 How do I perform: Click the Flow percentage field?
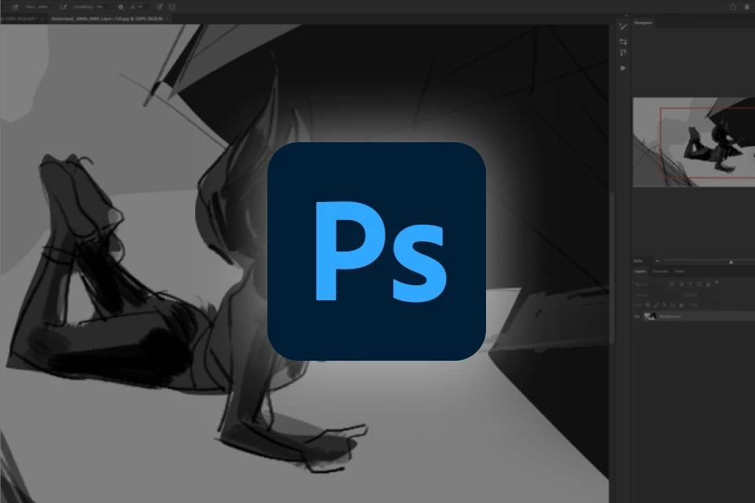(x=42, y=7)
